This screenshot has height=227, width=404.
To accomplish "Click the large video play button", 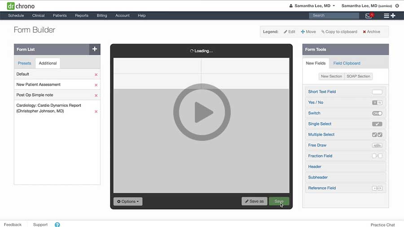I will pyautogui.click(x=202, y=112).
